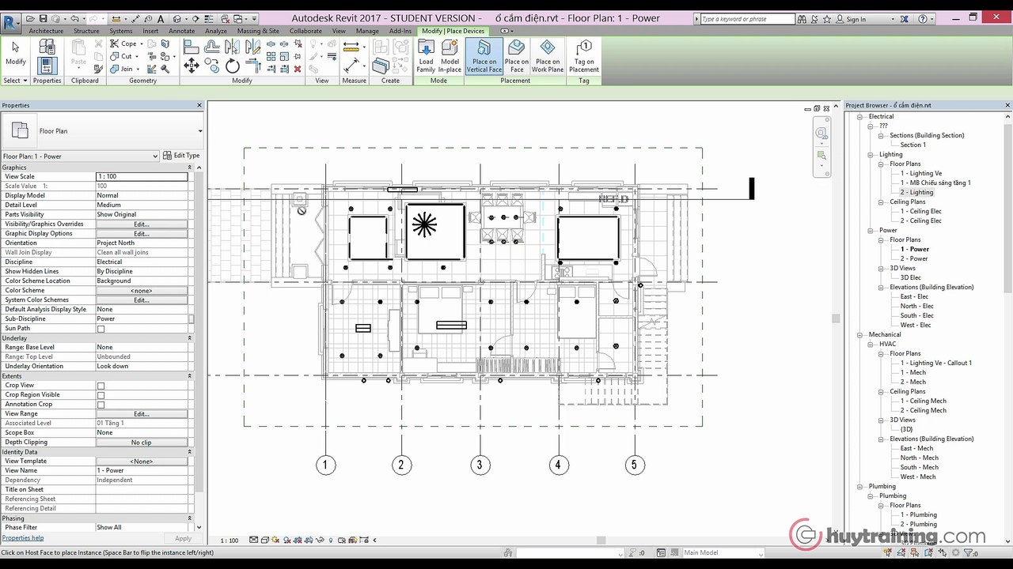Screen dimensions: 1013x569
Task: Click Edit button for View Range
Action: (x=142, y=414)
